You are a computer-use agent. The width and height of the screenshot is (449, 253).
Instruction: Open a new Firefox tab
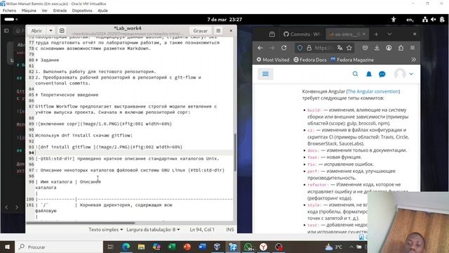(376, 34)
